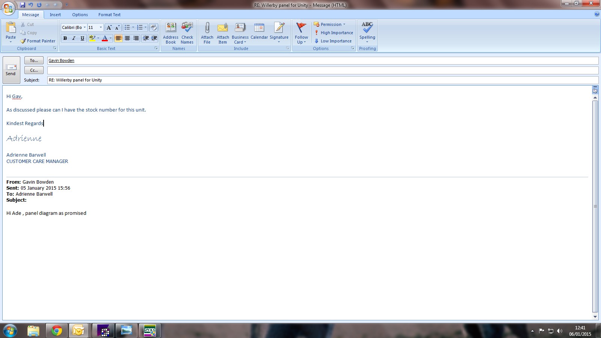Click the Check Names icon
This screenshot has height=338, width=601.
[187, 28]
